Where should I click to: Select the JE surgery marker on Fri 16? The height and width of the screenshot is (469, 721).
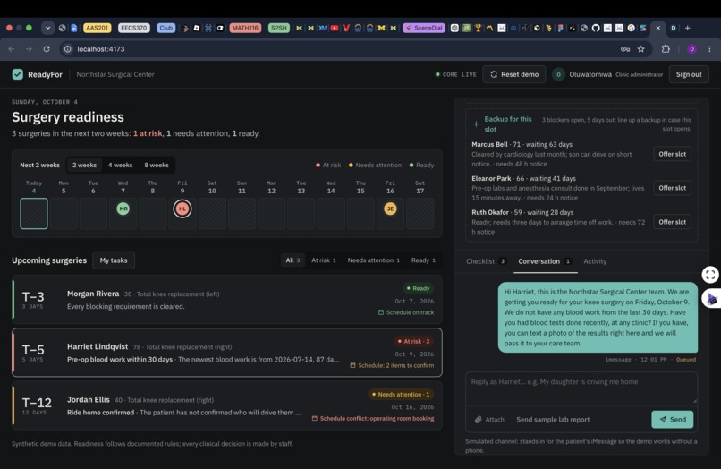tap(390, 209)
